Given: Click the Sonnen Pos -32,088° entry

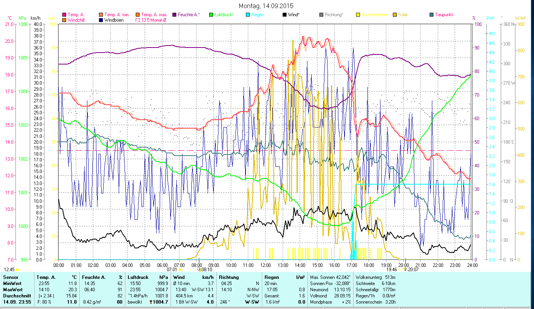Looking at the screenshot, I should pyautogui.click(x=331, y=283).
